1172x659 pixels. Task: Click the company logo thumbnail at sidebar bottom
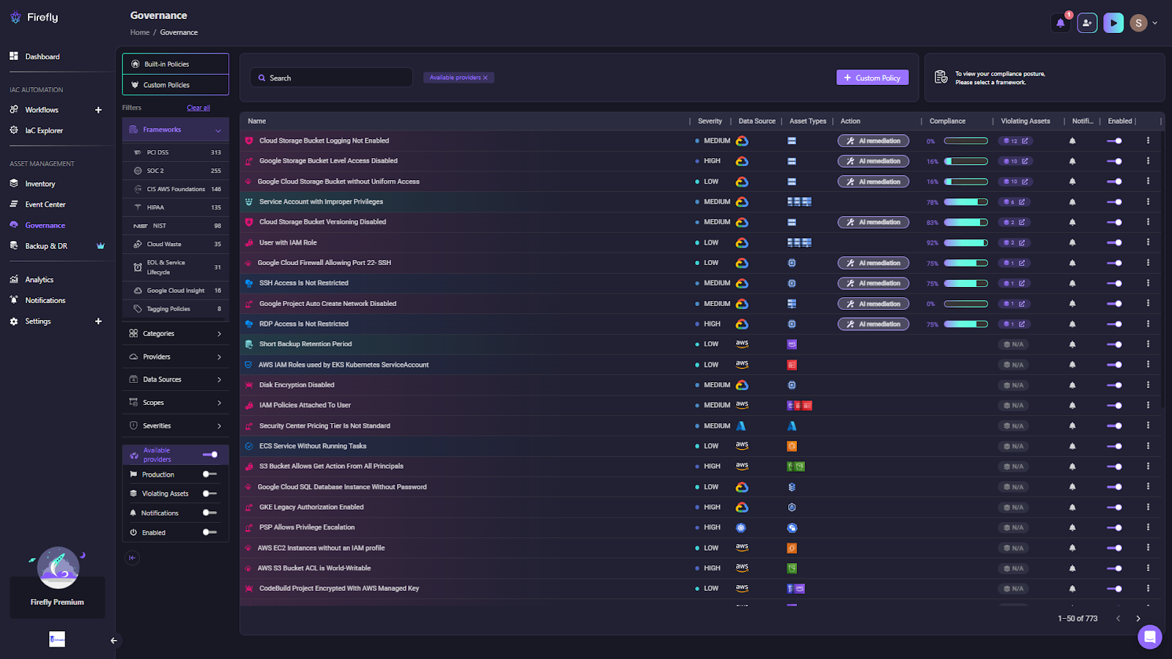57,639
